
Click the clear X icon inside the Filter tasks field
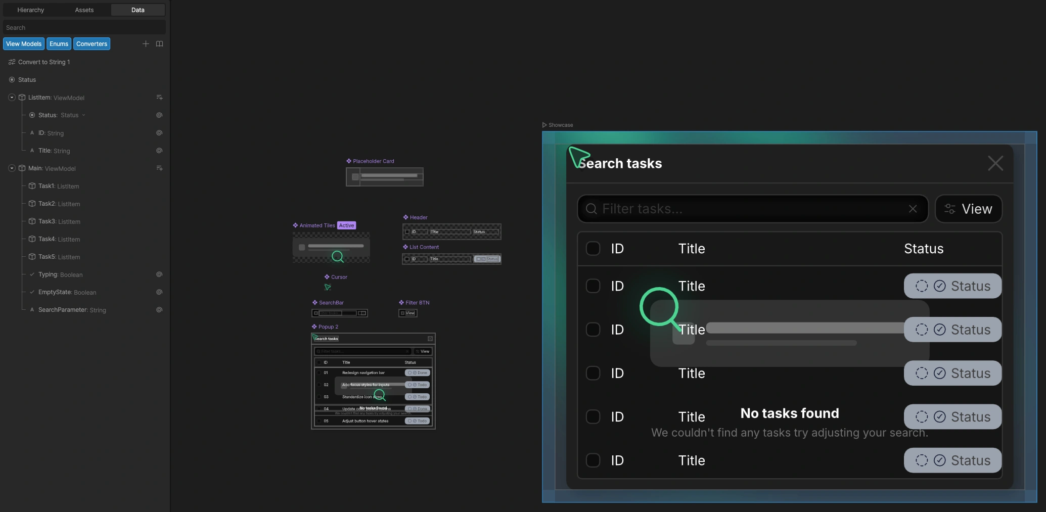[x=913, y=208]
